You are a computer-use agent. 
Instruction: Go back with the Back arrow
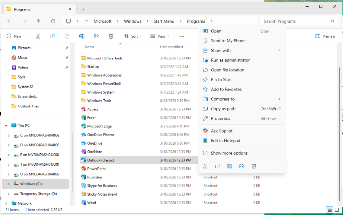click(9, 21)
